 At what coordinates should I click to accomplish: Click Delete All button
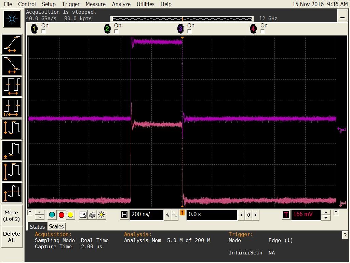[12, 237]
